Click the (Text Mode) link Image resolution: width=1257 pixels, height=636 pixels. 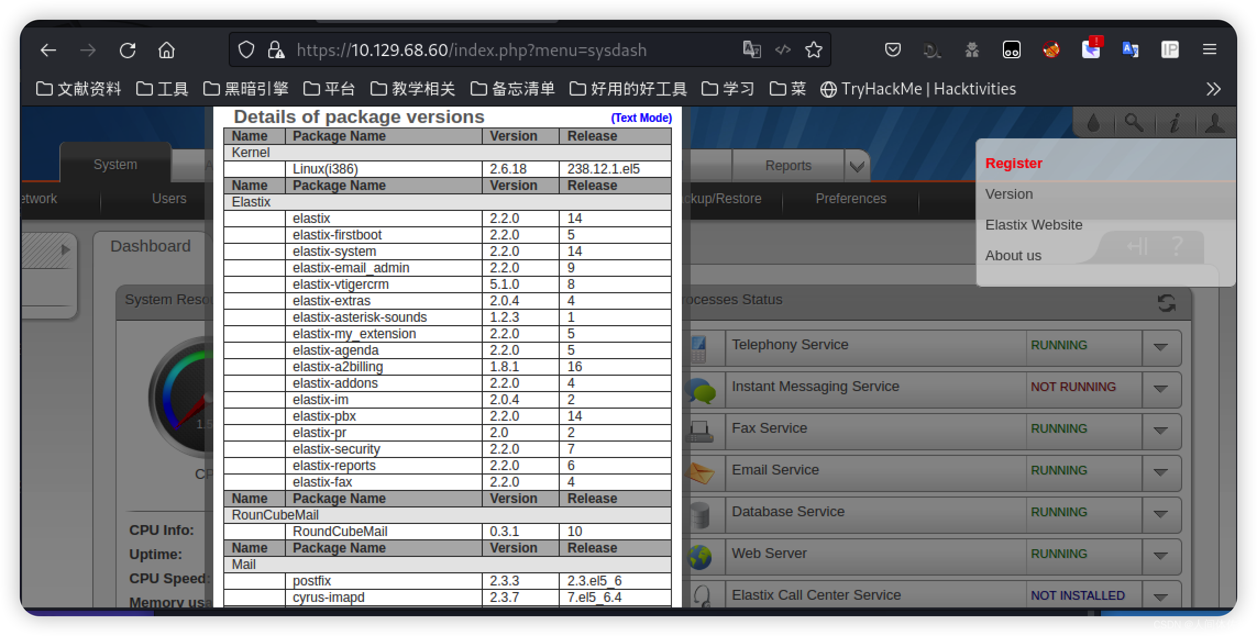click(640, 118)
